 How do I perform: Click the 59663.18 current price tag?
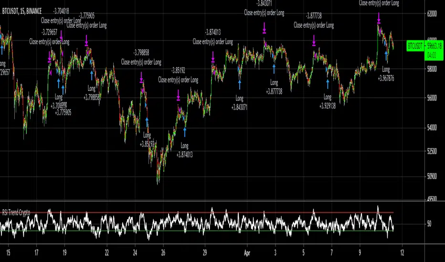point(434,46)
